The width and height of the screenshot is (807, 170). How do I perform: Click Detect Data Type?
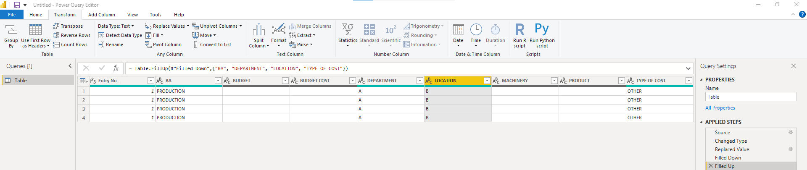(x=120, y=35)
